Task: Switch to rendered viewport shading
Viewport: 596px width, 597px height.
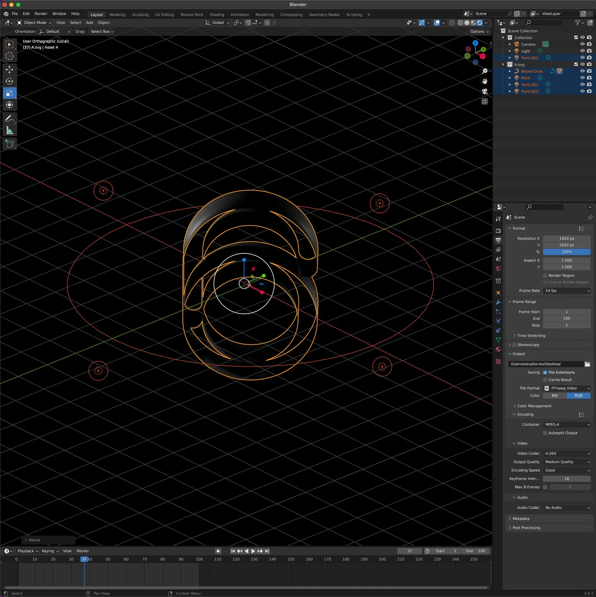Action: pyautogui.click(x=479, y=23)
